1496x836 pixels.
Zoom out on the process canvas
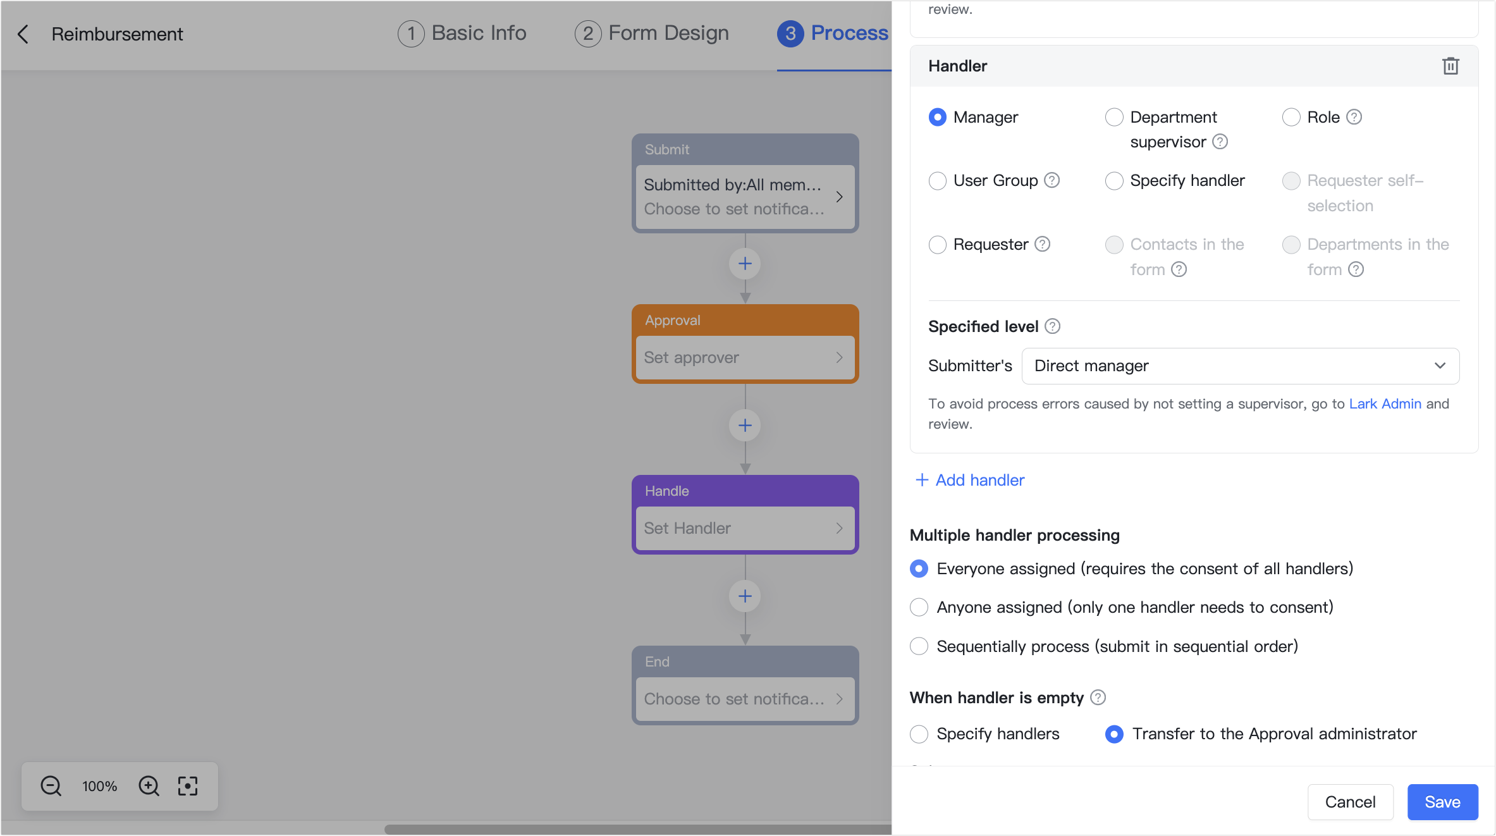(x=50, y=786)
